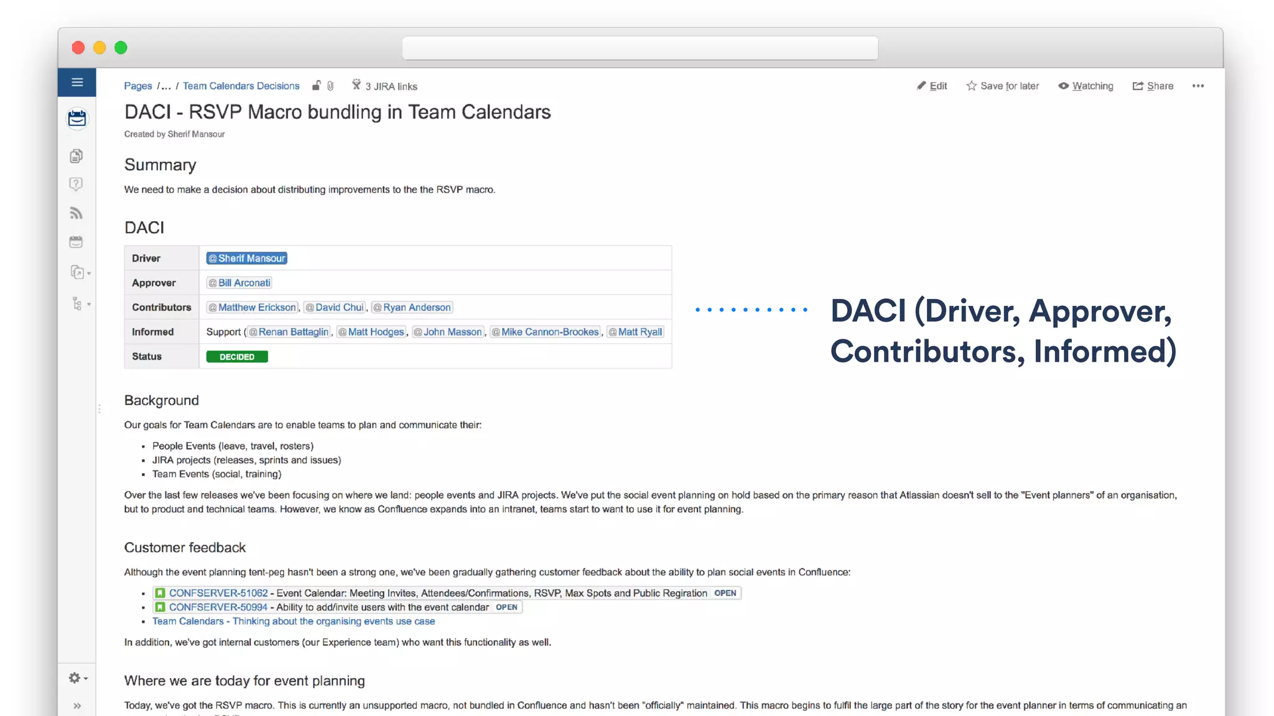The image size is (1274, 716).
Task: Open the Calendars icon in sidebar
Action: coord(76,242)
